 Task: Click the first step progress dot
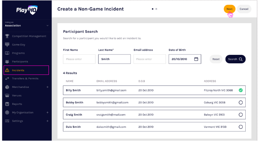pos(153,9)
